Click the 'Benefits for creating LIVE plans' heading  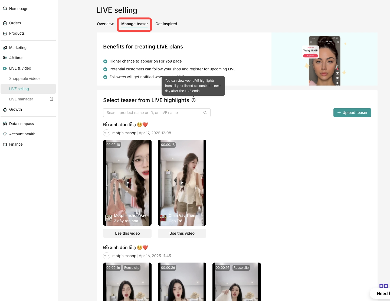tap(143, 47)
